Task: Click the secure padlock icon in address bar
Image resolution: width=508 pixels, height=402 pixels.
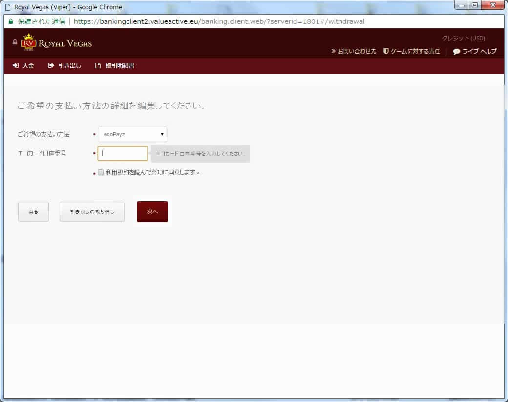Action: tap(11, 21)
